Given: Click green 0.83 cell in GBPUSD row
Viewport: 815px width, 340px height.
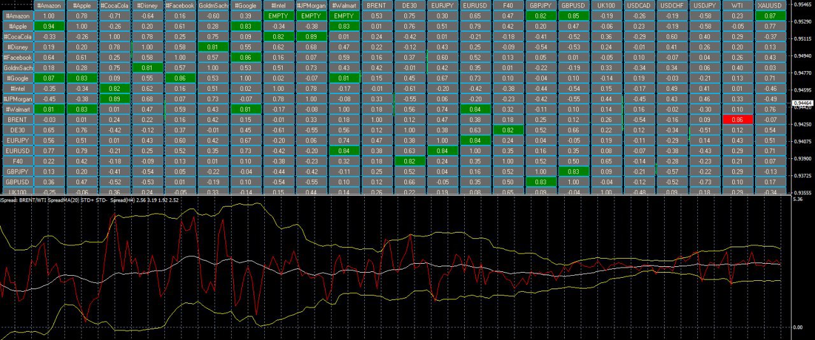Looking at the screenshot, I should tap(541, 181).
